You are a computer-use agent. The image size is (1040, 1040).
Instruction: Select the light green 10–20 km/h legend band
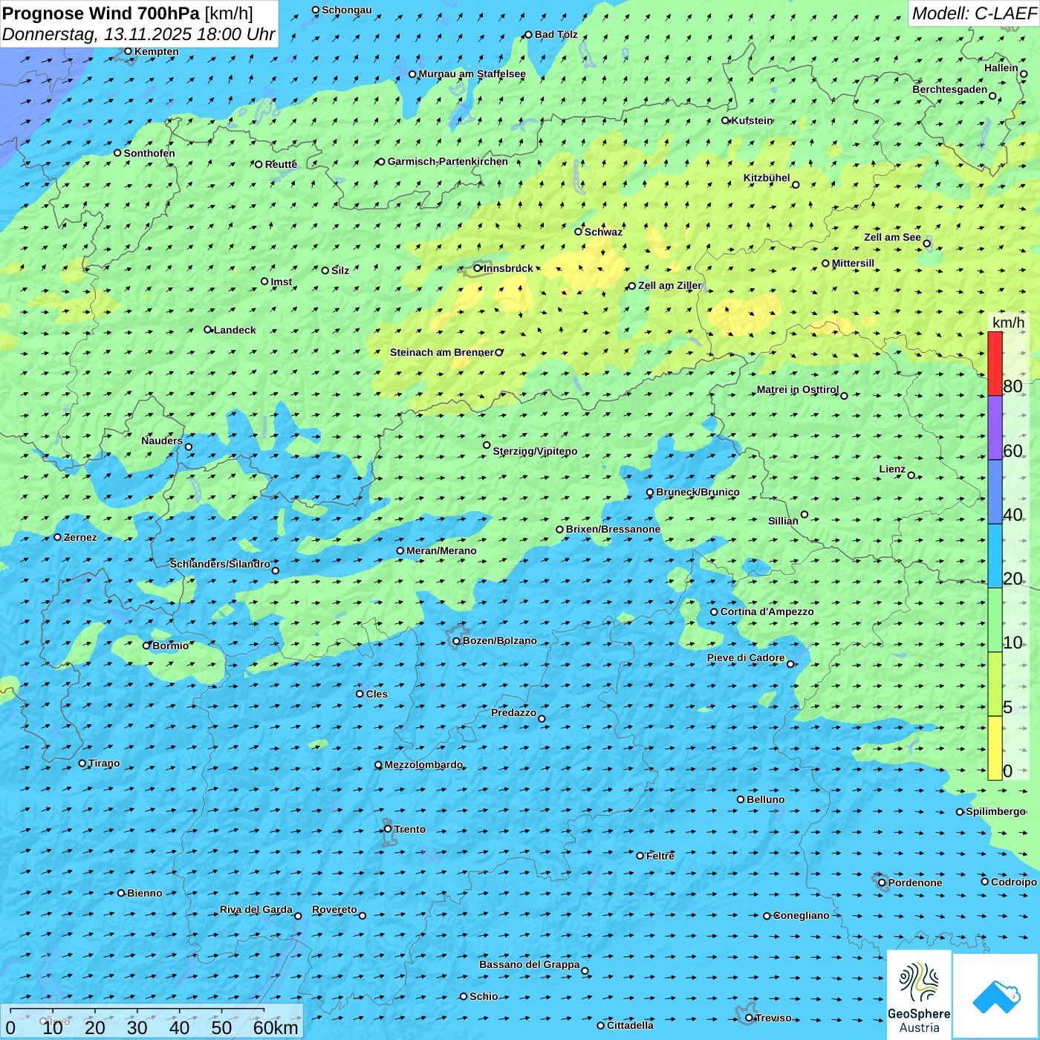995,620
